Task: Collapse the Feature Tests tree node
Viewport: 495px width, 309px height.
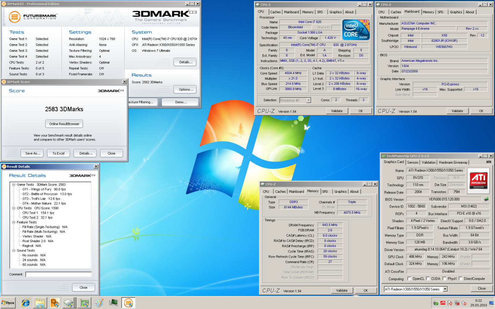Action: [x=14, y=222]
